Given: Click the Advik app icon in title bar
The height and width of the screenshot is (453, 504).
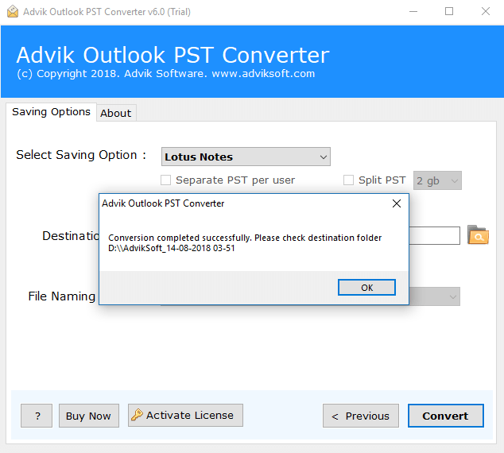Looking at the screenshot, I should (13, 12).
